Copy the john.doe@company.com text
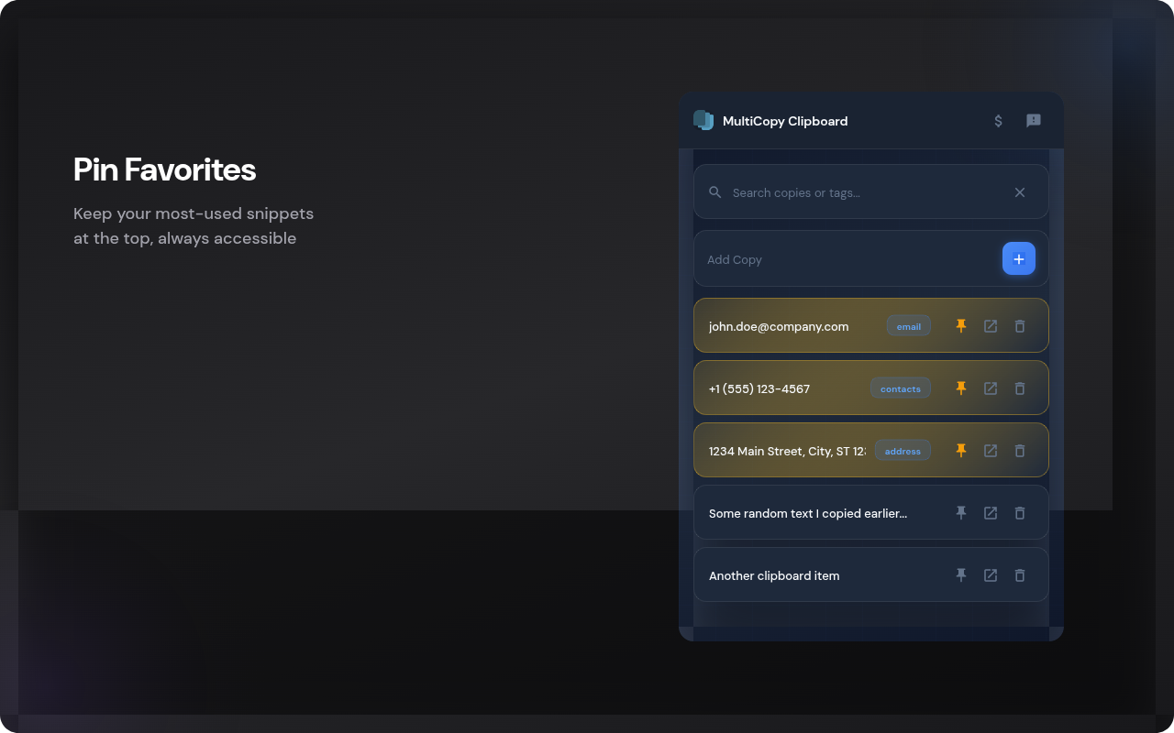Viewport: 1174px width, 733px height. 779,326
